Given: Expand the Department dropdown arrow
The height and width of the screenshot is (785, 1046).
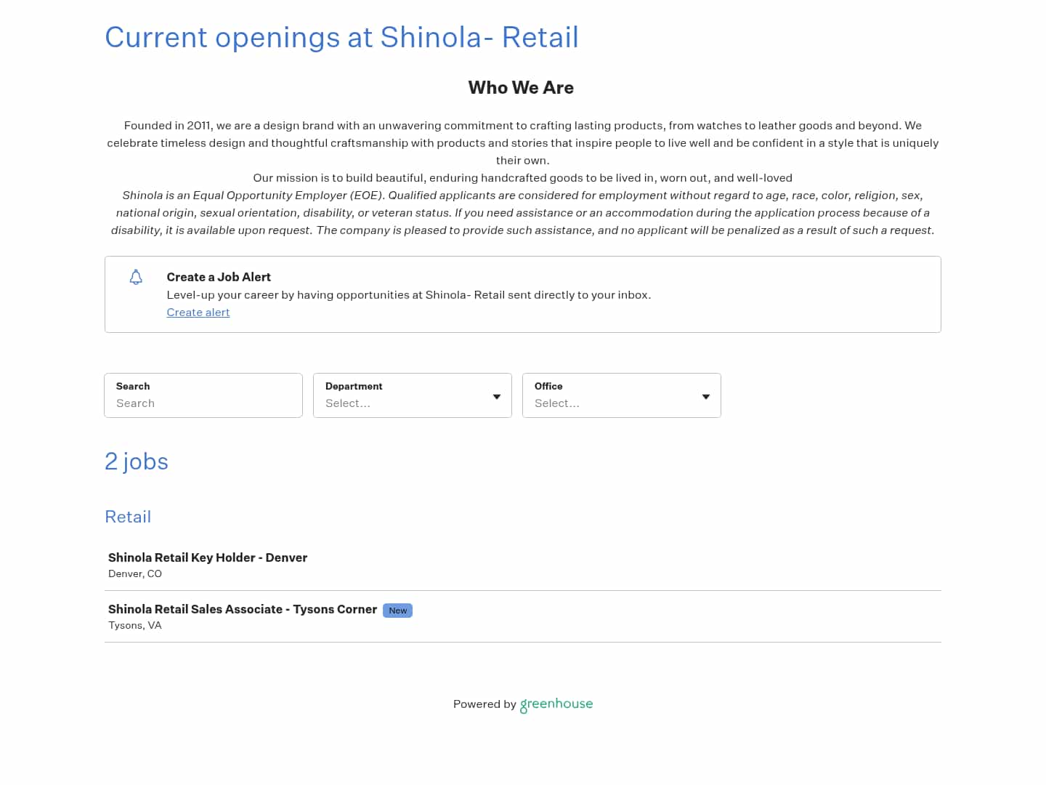Looking at the screenshot, I should coord(497,397).
